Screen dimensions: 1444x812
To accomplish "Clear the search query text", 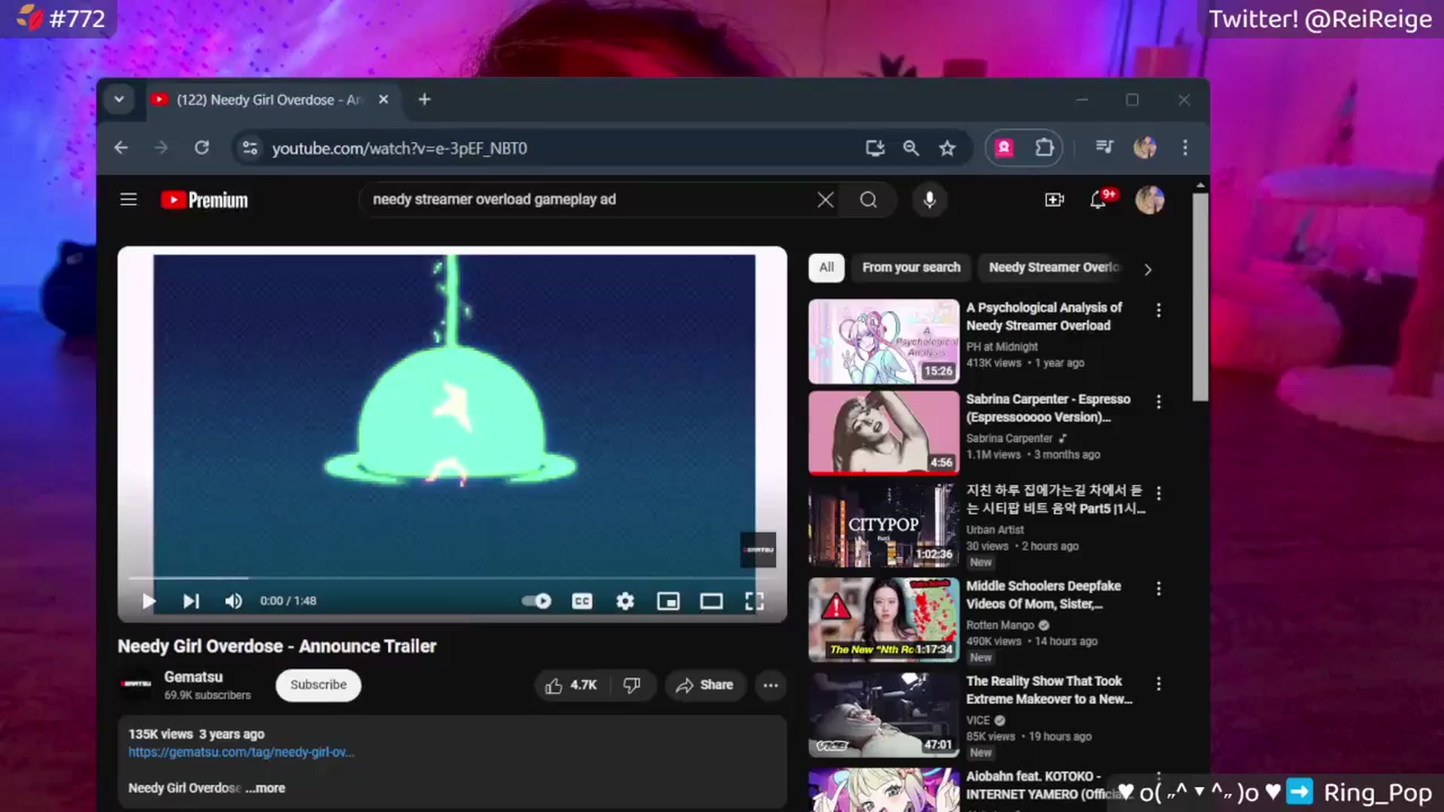I will [x=825, y=199].
